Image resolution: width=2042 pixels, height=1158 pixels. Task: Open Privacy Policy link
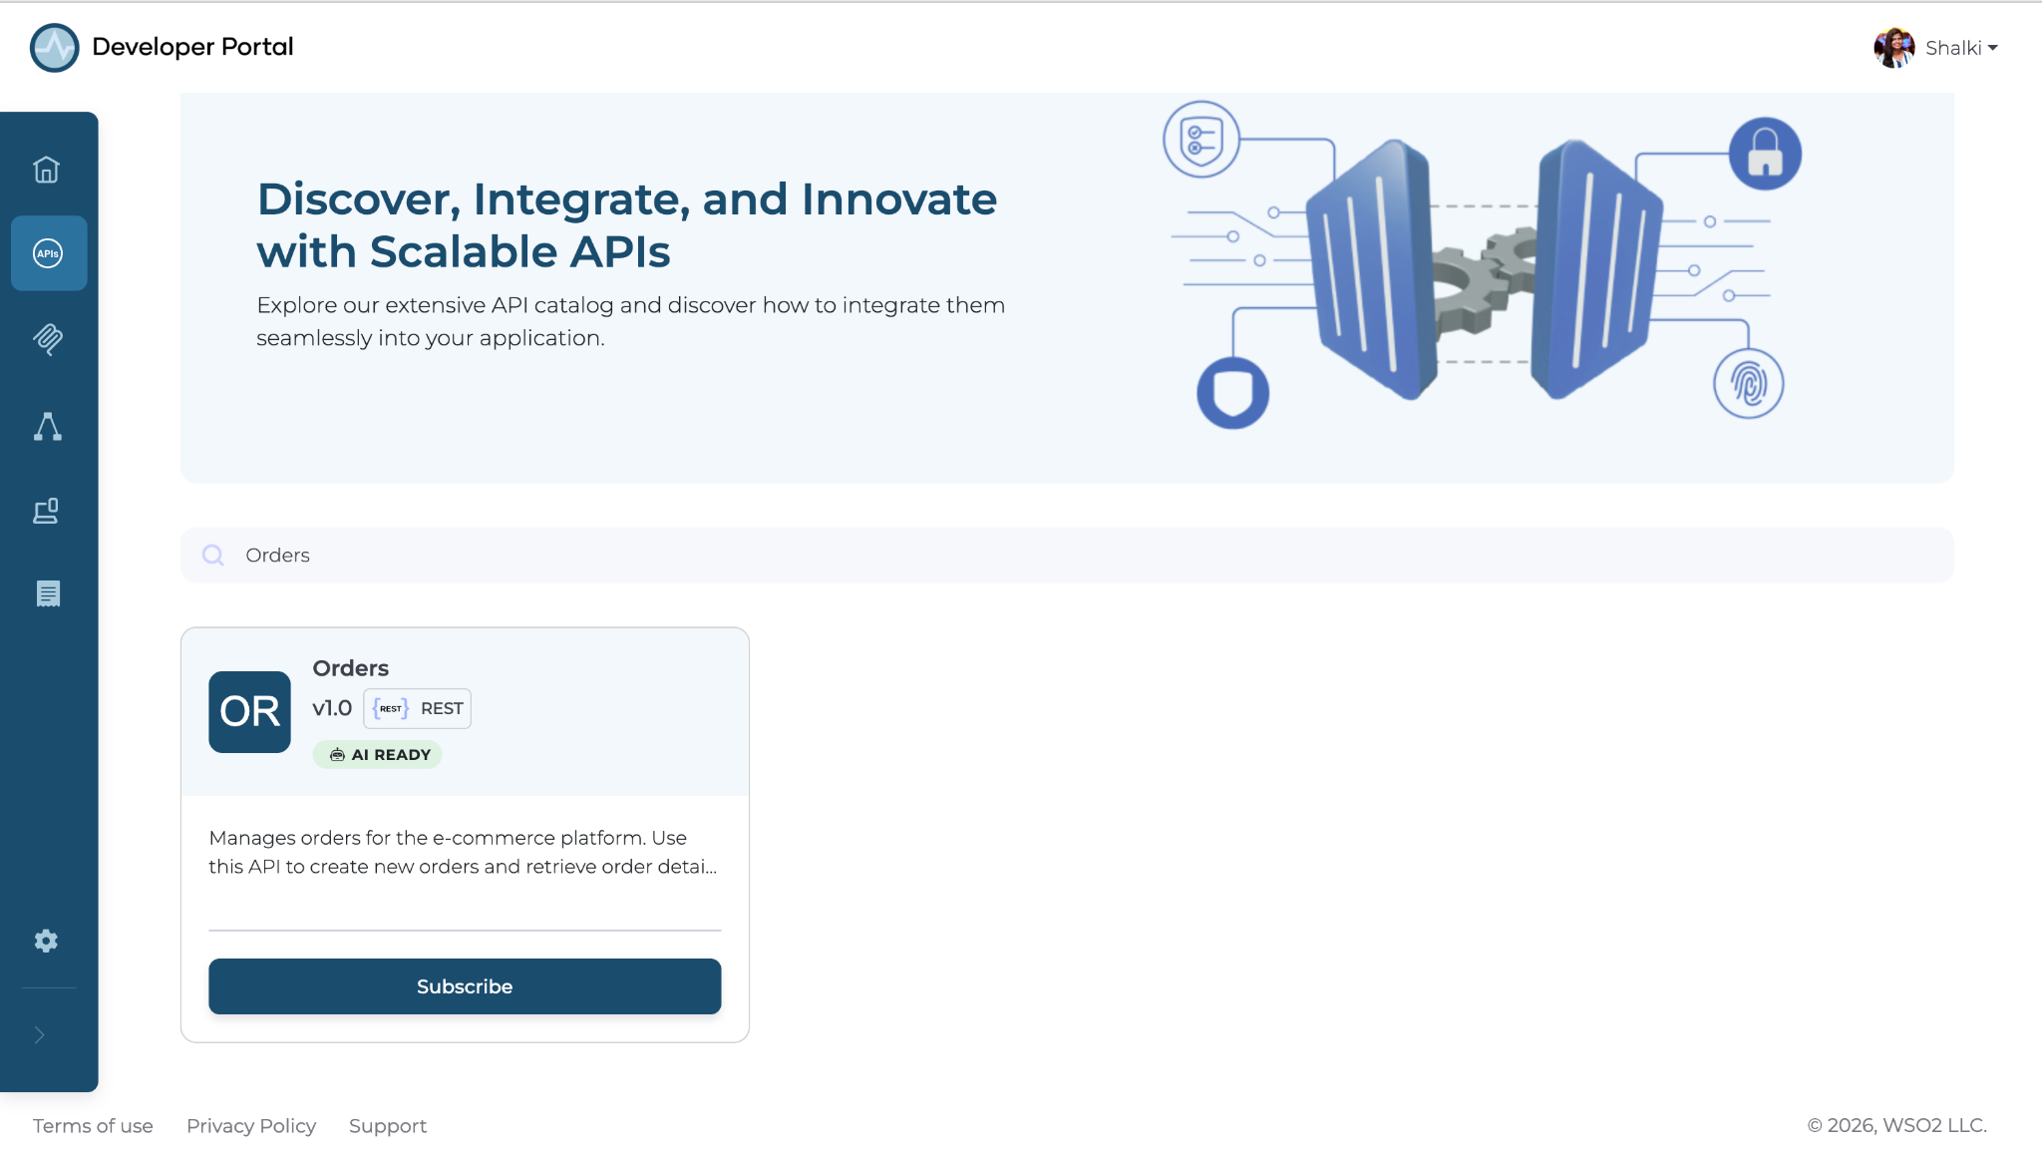[251, 1125]
